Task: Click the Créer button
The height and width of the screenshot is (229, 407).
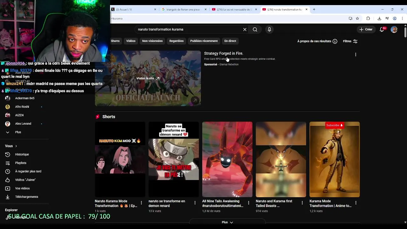Action: tap(366, 29)
